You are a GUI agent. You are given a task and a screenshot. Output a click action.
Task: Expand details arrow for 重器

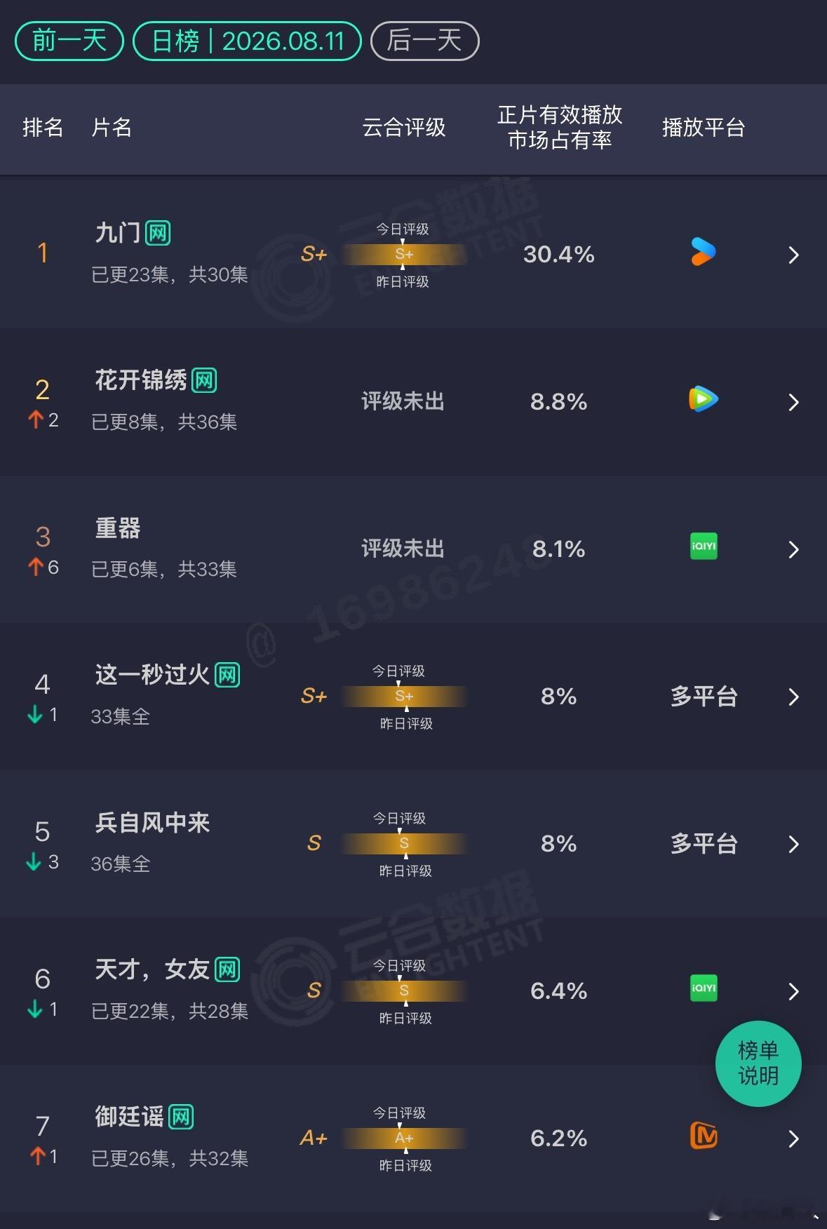pos(793,549)
